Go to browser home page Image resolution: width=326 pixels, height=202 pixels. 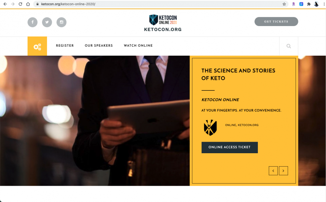click(x=28, y=4)
